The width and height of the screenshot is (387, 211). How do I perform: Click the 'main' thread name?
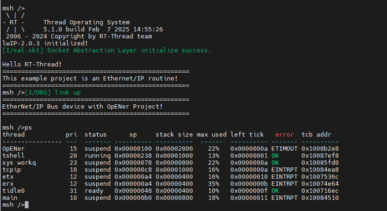pyautogui.click(x=10, y=198)
